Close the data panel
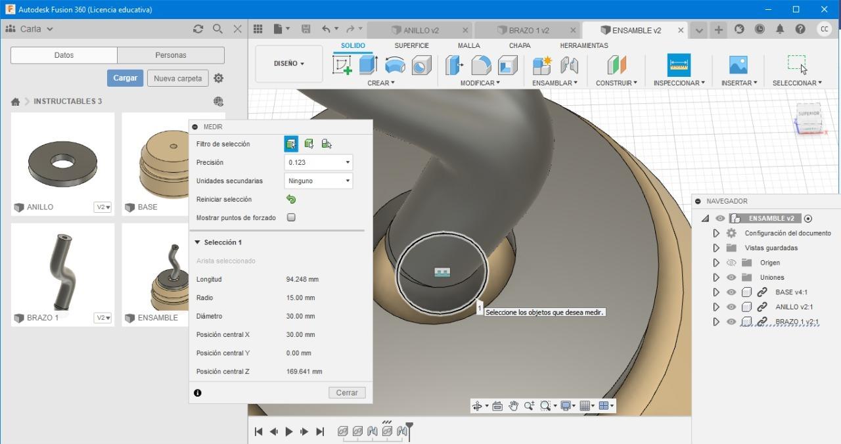841x444 pixels. coord(238,29)
